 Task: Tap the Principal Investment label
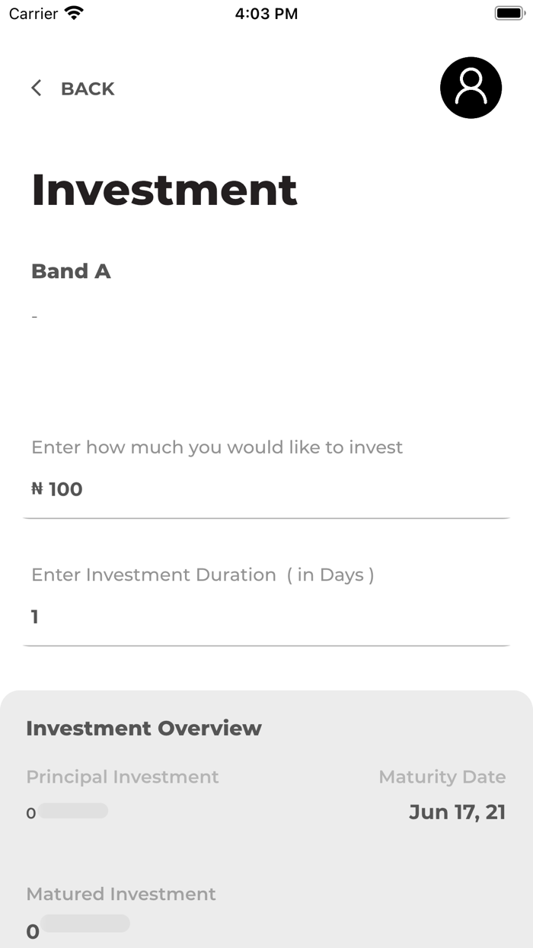[x=123, y=777]
